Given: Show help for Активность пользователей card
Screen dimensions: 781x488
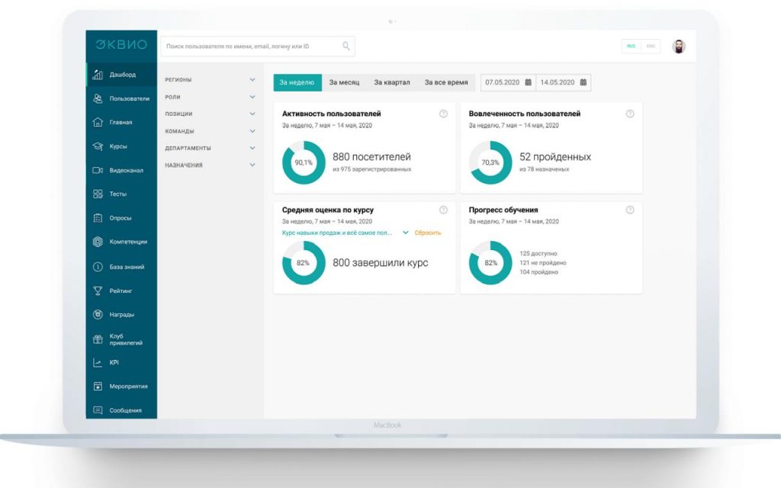Looking at the screenshot, I should (443, 114).
